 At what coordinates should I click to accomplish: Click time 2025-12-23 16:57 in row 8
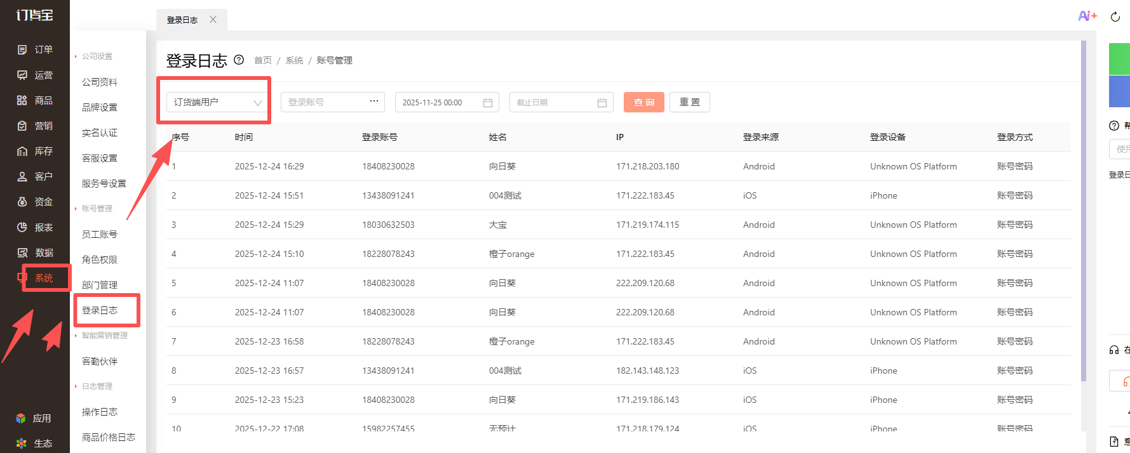pyautogui.click(x=269, y=371)
